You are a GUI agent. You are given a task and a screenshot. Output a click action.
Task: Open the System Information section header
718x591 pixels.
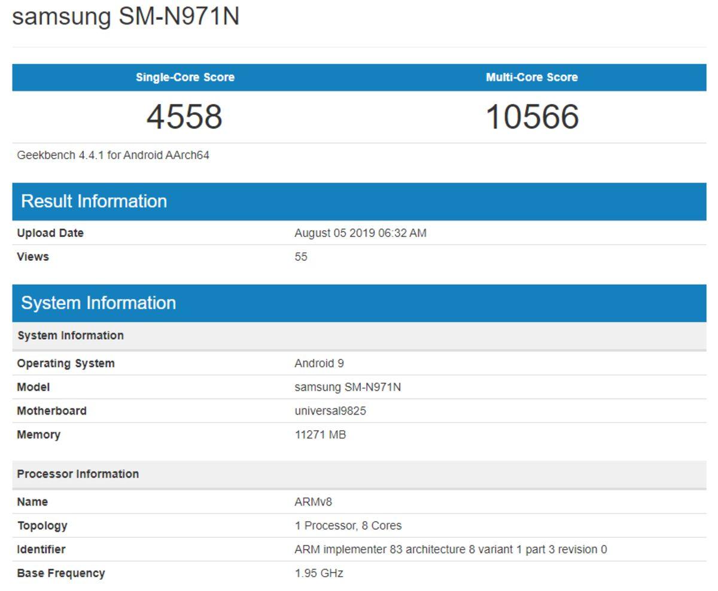pos(98,303)
